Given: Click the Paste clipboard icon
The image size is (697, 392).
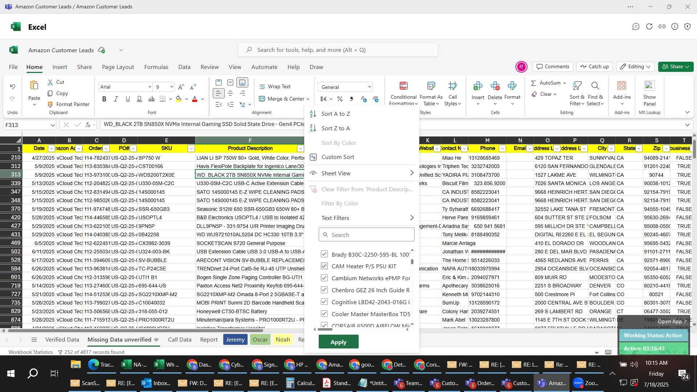Looking at the screenshot, I should point(34,86).
